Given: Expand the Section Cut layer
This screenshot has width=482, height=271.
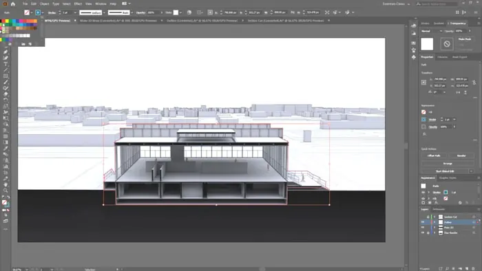Looking at the screenshot, I should point(434,217).
